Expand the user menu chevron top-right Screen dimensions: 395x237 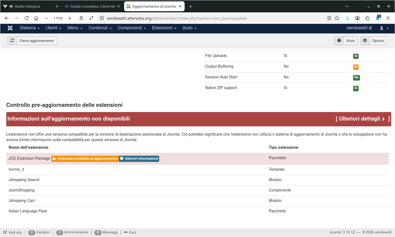pyautogui.click(x=387, y=28)
